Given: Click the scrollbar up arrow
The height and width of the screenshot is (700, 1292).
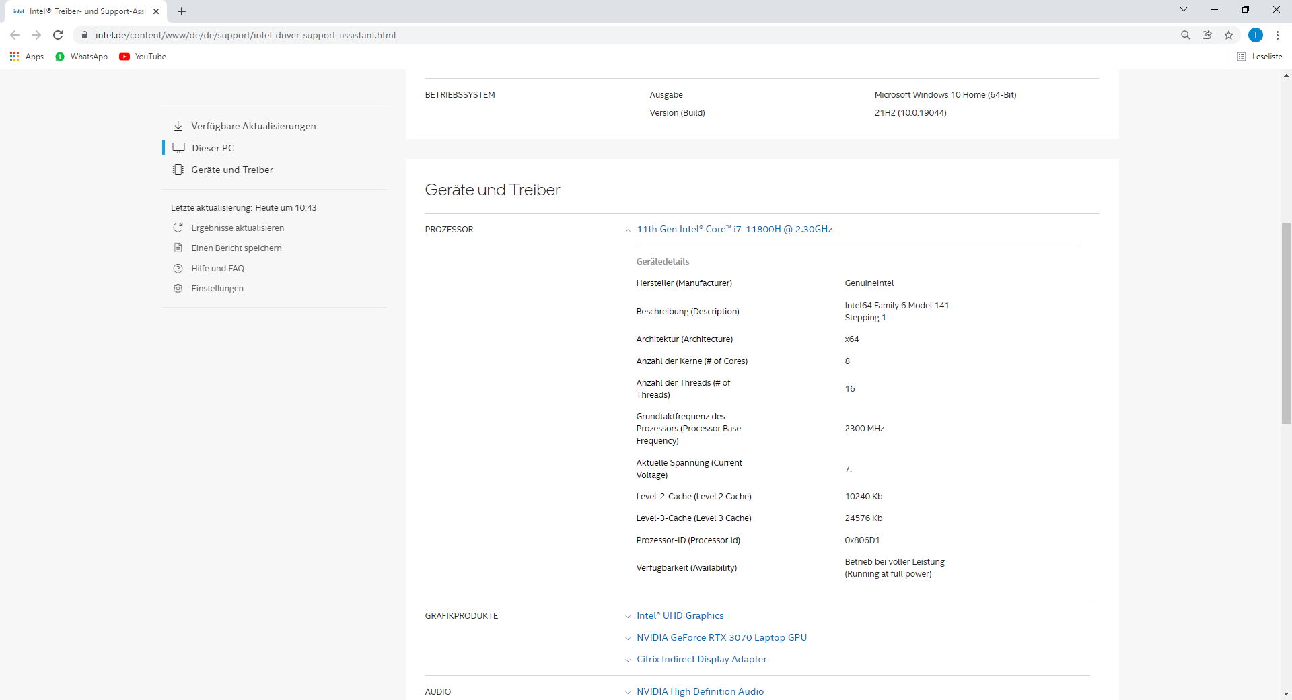Looking at the screenshot, I should pos(1286,75).
